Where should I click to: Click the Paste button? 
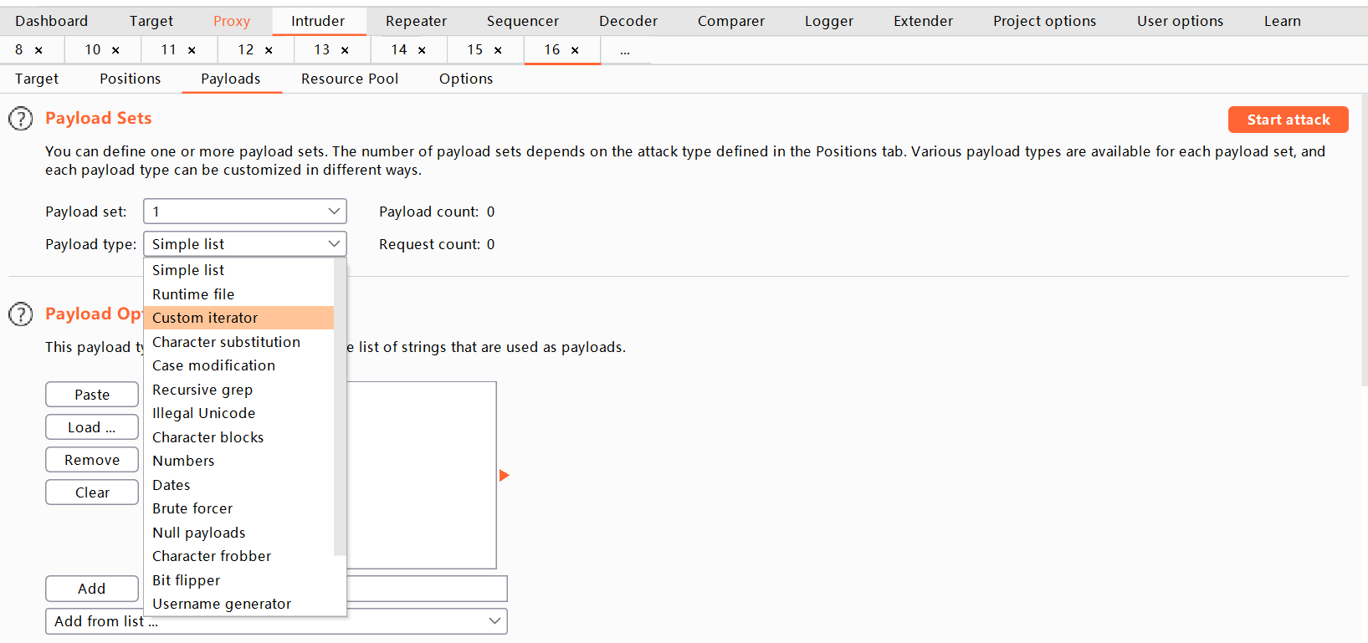[92, 395]
